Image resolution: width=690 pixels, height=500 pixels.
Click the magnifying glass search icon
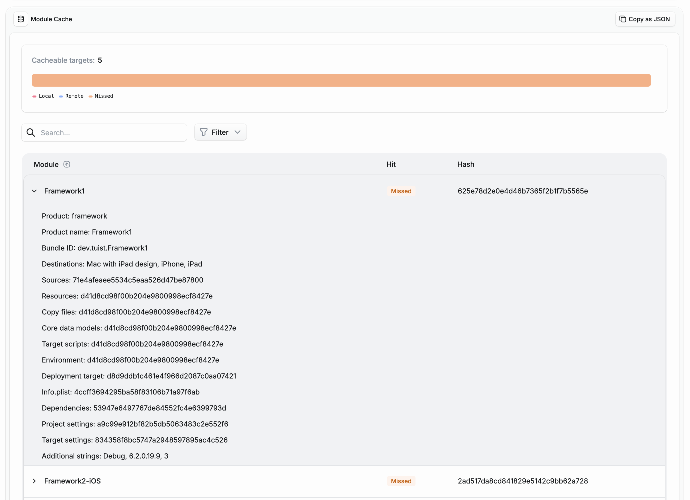coord(31,132)
